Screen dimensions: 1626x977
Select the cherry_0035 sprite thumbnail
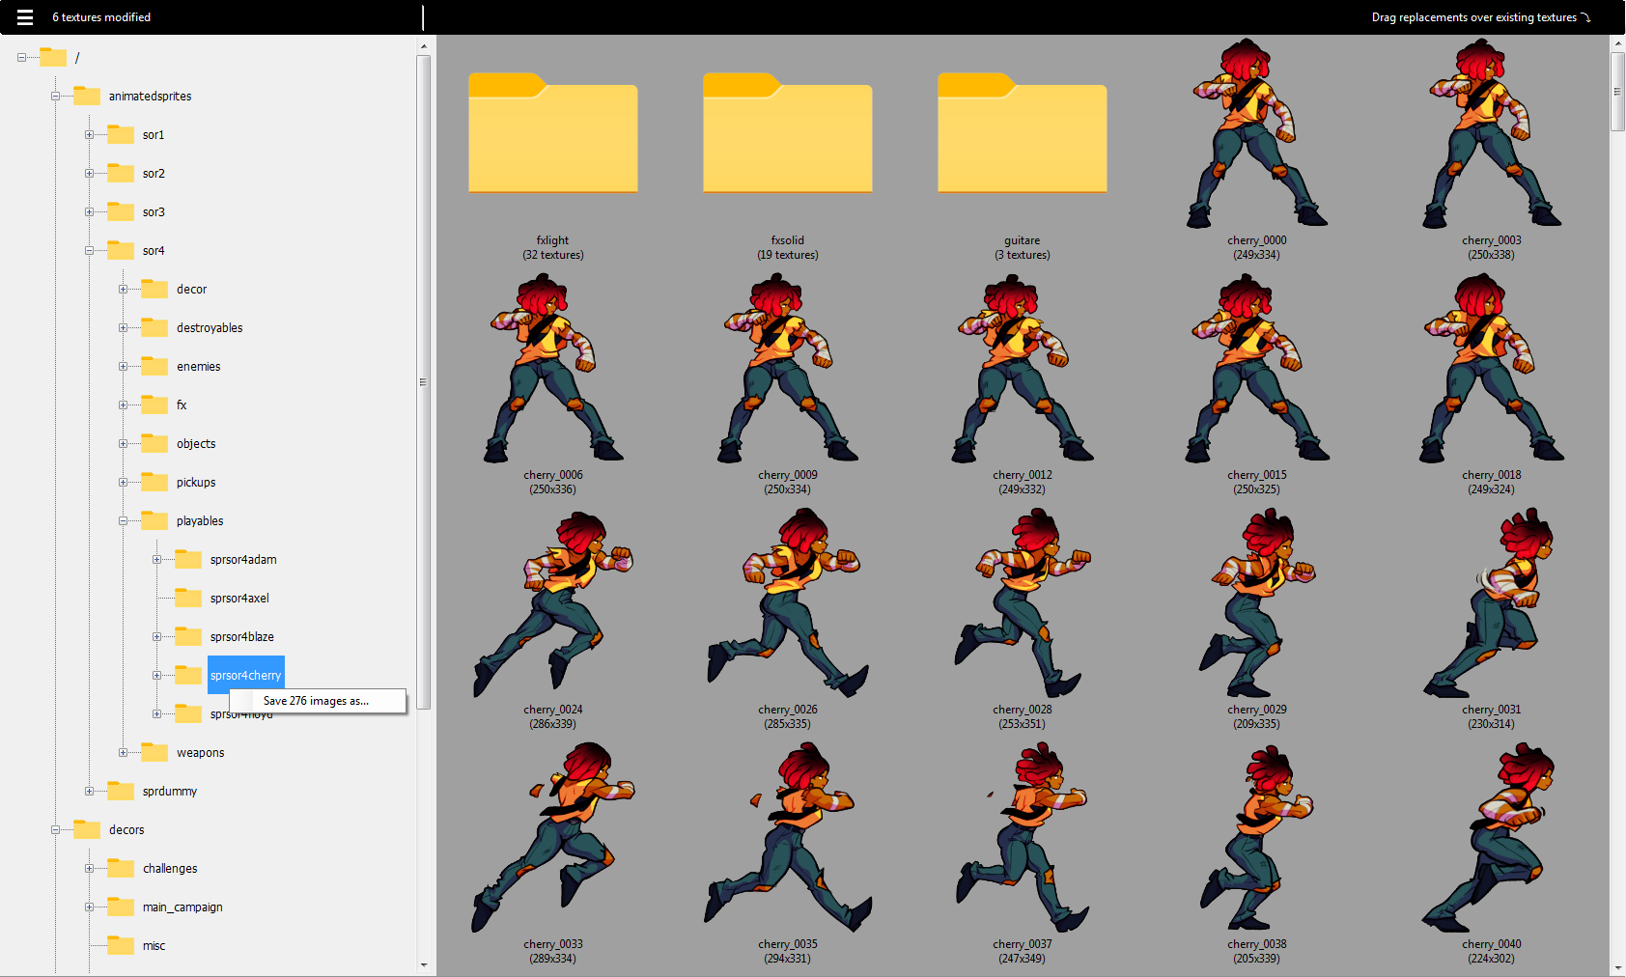coord(788,837)
